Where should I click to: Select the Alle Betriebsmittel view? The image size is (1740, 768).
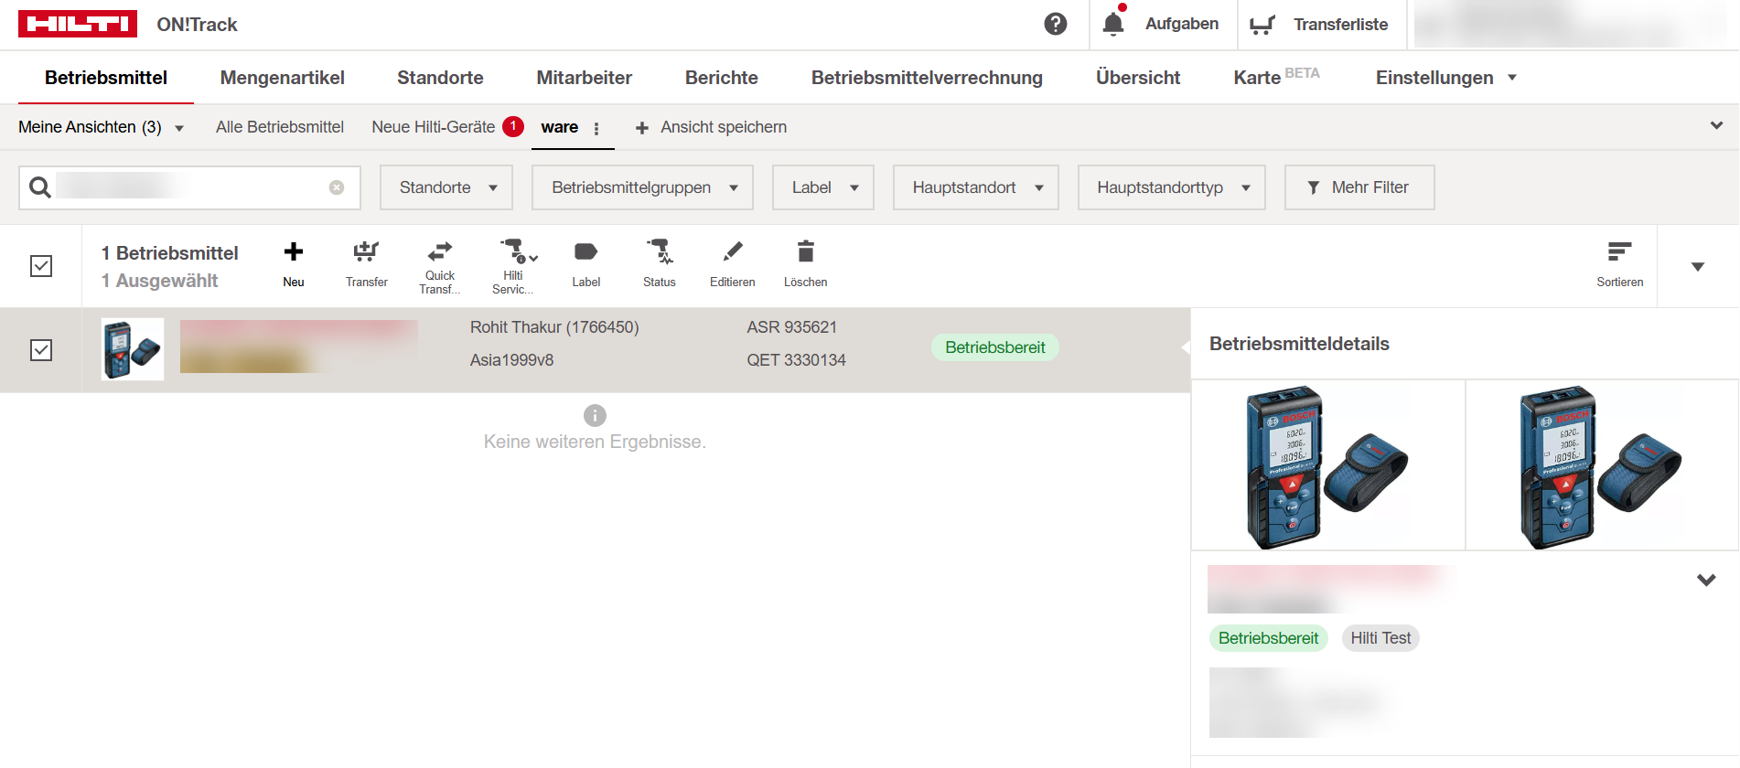tap(280, 127)
